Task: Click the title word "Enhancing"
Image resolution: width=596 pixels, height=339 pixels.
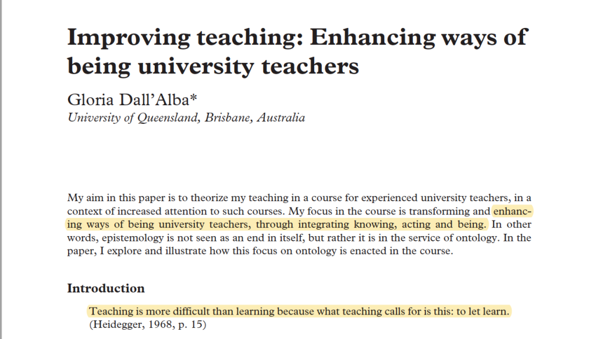Action: 372,38
